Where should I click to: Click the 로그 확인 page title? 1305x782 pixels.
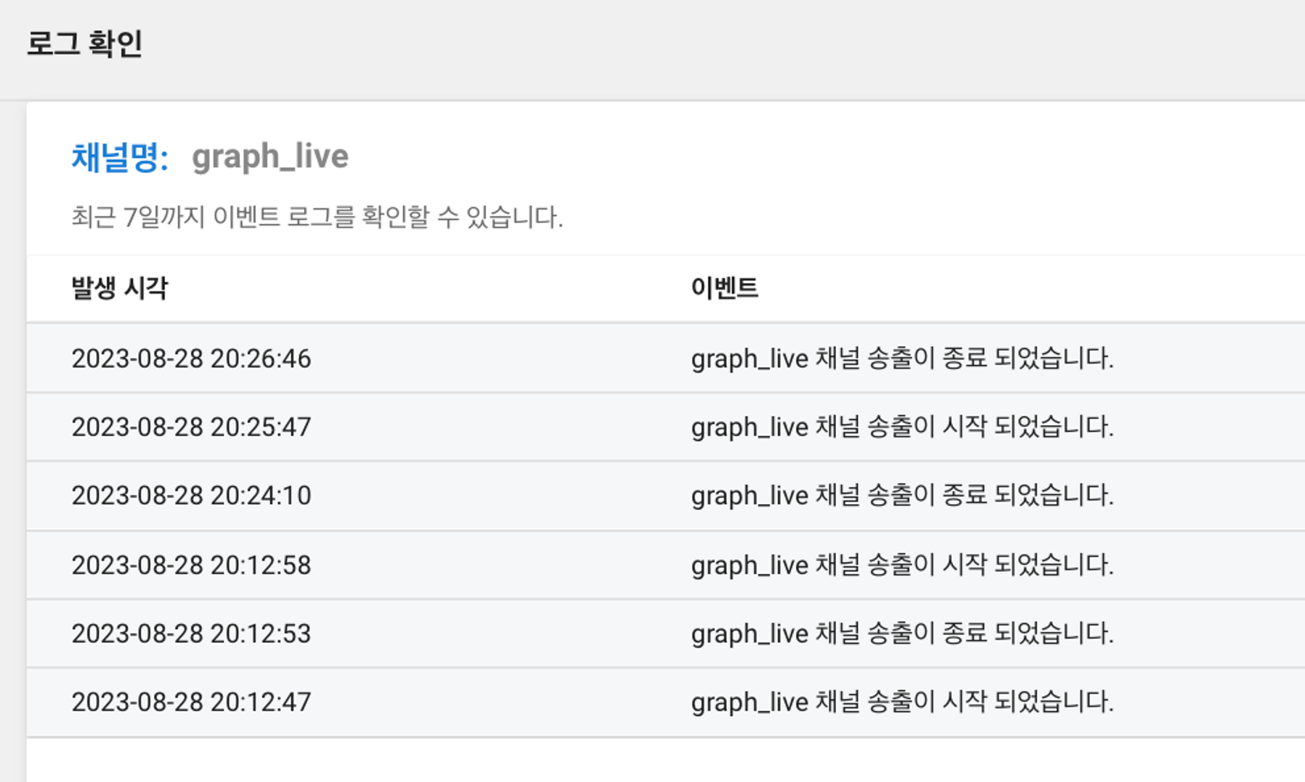click(84, 44)
